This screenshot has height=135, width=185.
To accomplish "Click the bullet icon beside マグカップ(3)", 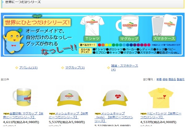I will click(x=63, y=68).
